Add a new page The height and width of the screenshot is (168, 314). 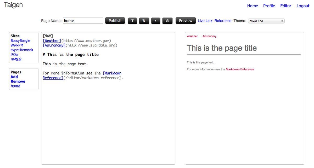(x=14, y=77)
